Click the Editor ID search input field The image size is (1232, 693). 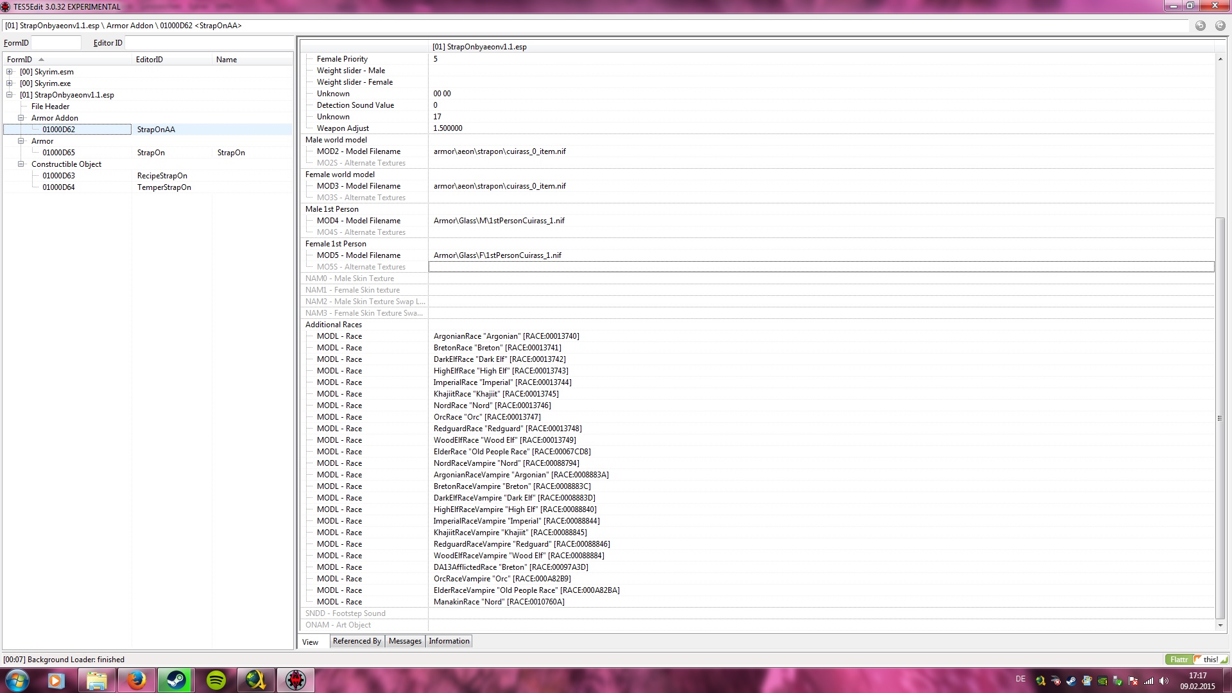pyautogui.click(x=209, y=43)
